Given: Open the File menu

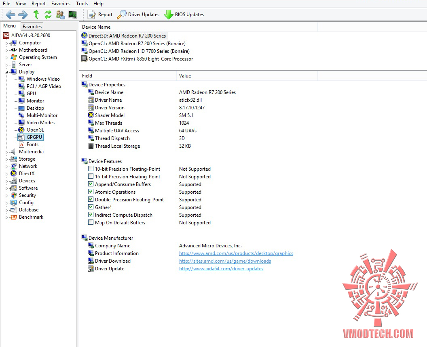Looking at the screenshot, I should click(6, 4).
